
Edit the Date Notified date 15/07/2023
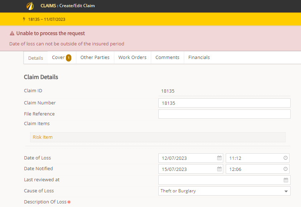191,169
